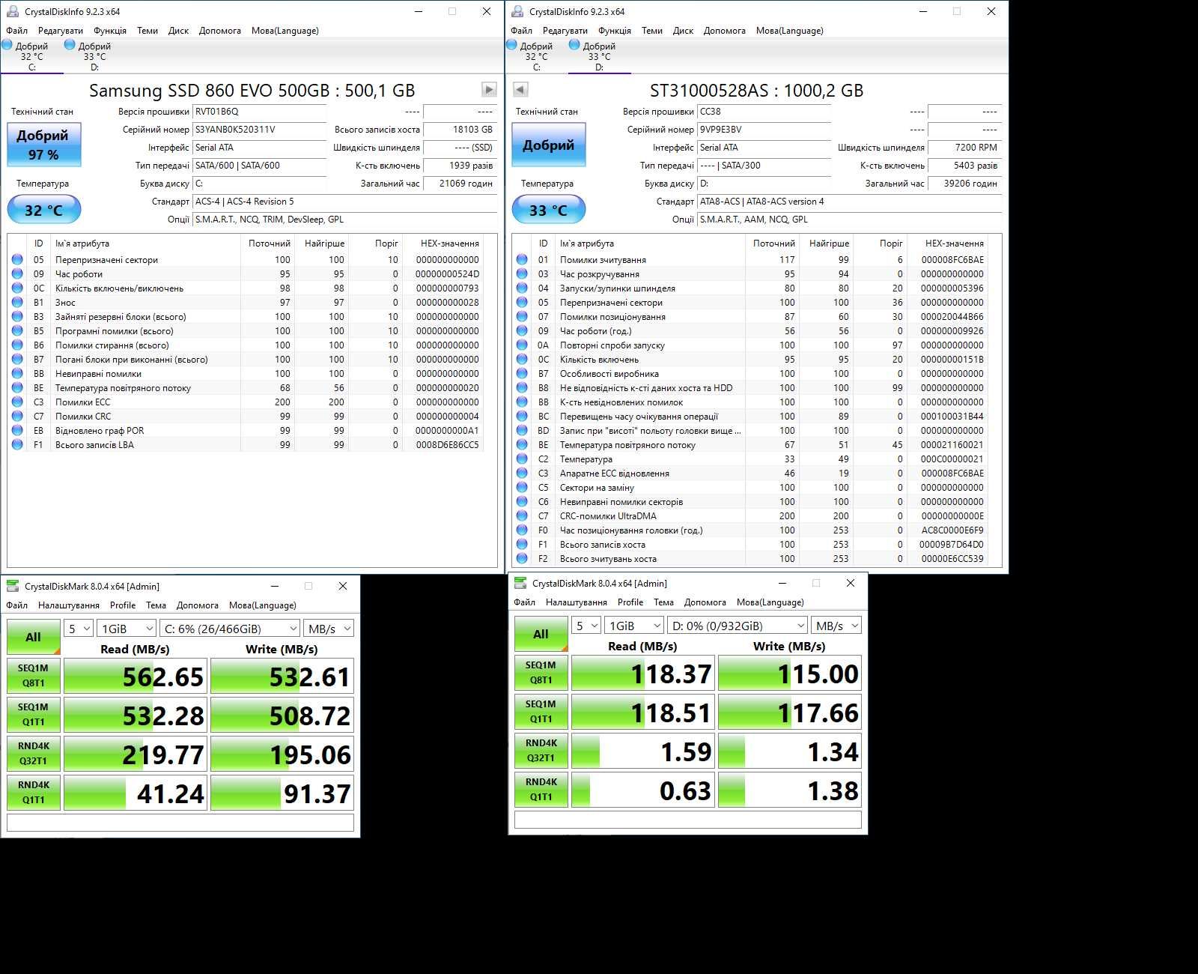1198x974 pixels.
Task: Select C: disk status orb in left CrystalDiskInfo
Action: coord(7,45)
